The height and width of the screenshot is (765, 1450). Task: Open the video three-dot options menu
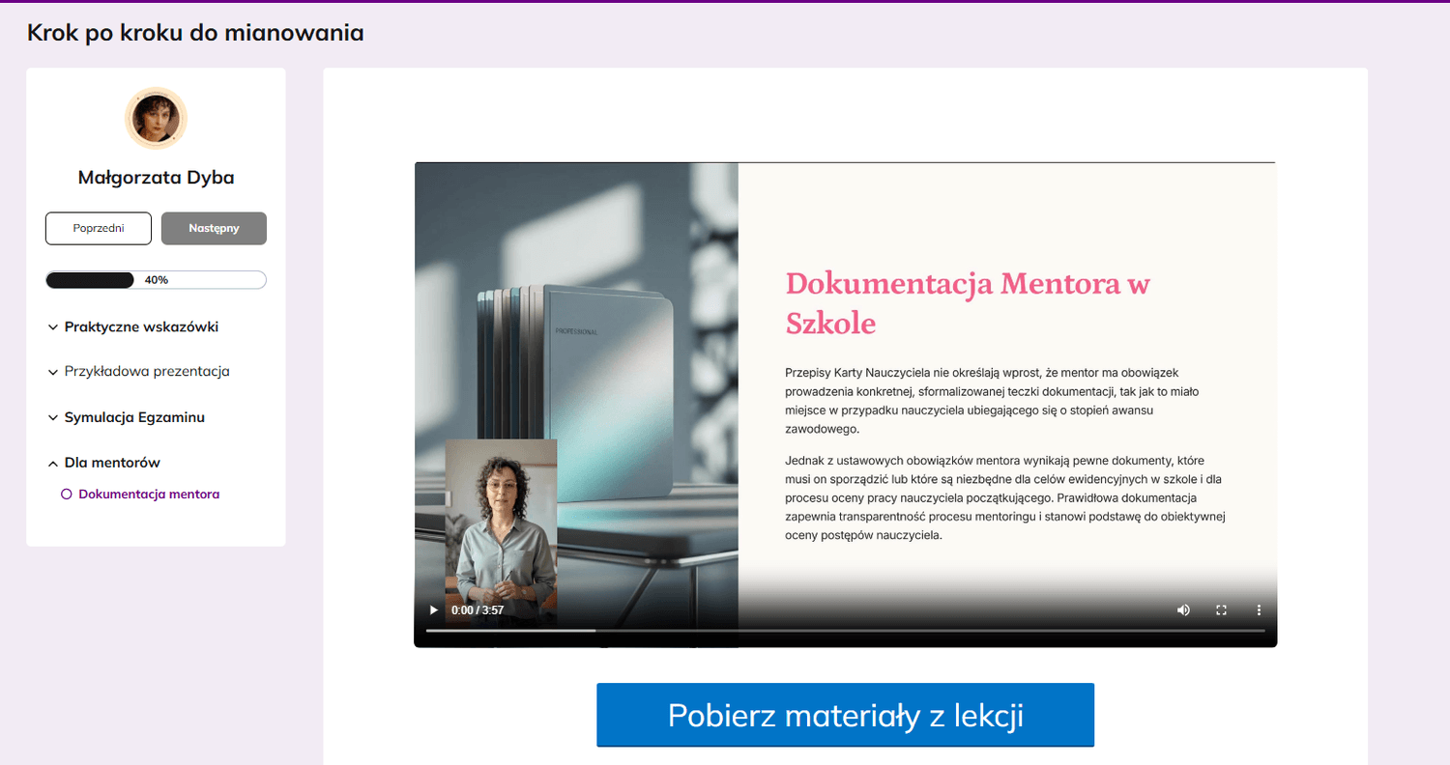coord(1259,610)
